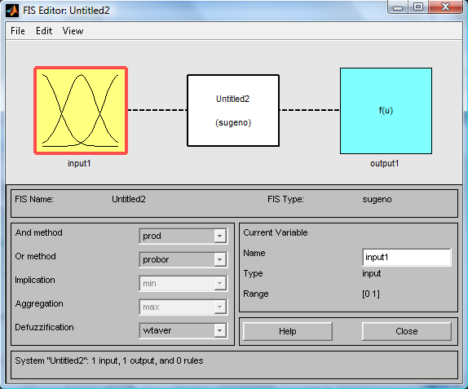Select the input1 membership function box
Screen dimensions: 468x389
click(x=81, y=110)
